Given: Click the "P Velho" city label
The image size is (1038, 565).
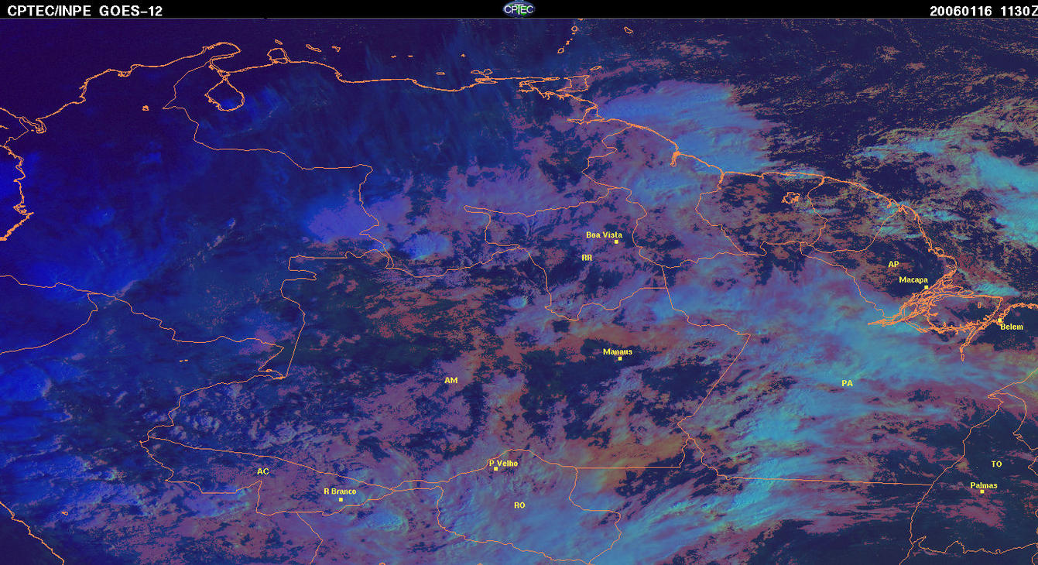Looking at the screenshot, I should tap(503, 464).
